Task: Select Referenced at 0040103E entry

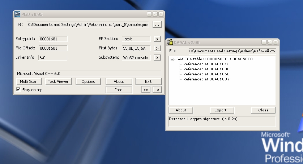Action: coord(206,69)
